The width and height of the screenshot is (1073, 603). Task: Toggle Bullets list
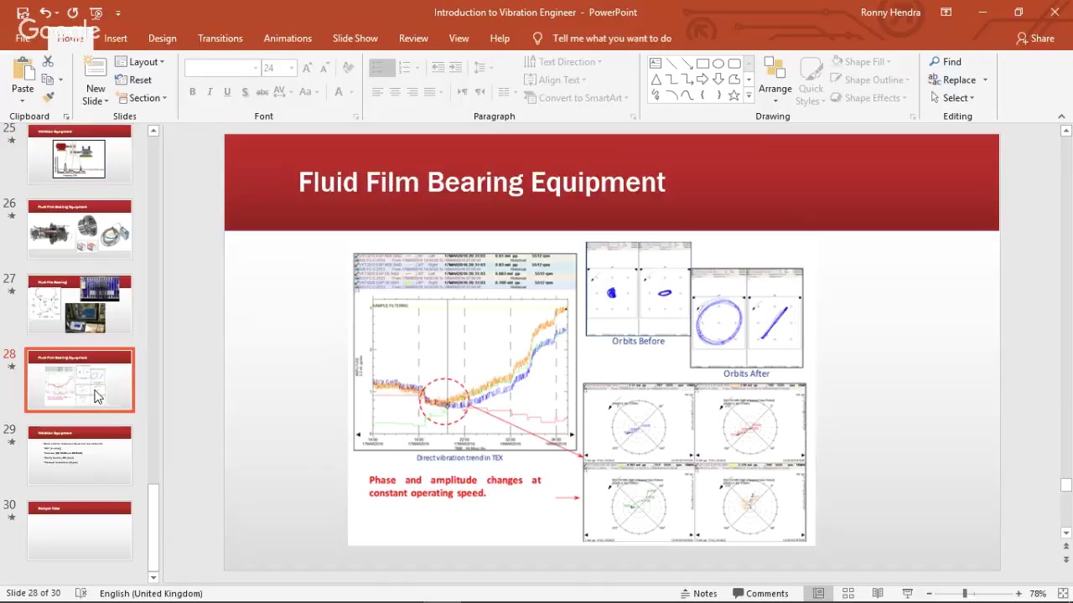[x=382, y=68]
